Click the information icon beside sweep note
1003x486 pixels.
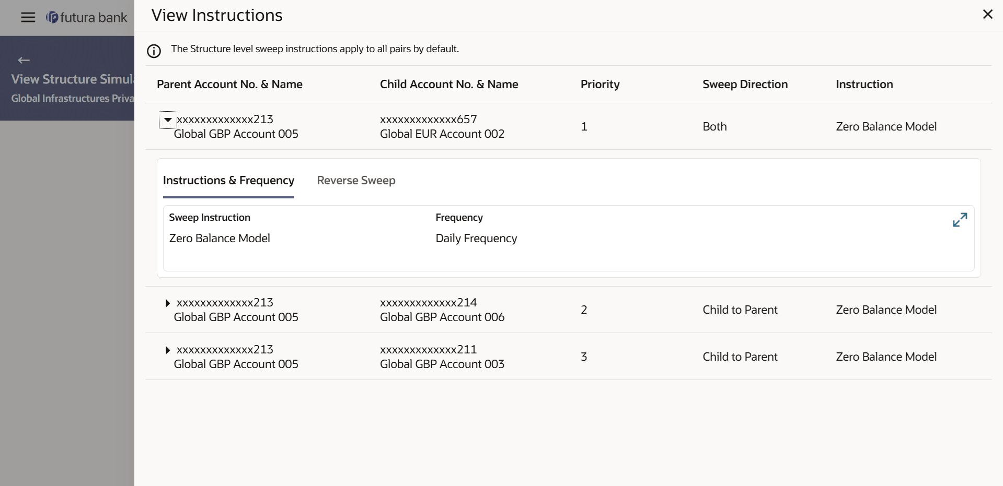point(154,51)
